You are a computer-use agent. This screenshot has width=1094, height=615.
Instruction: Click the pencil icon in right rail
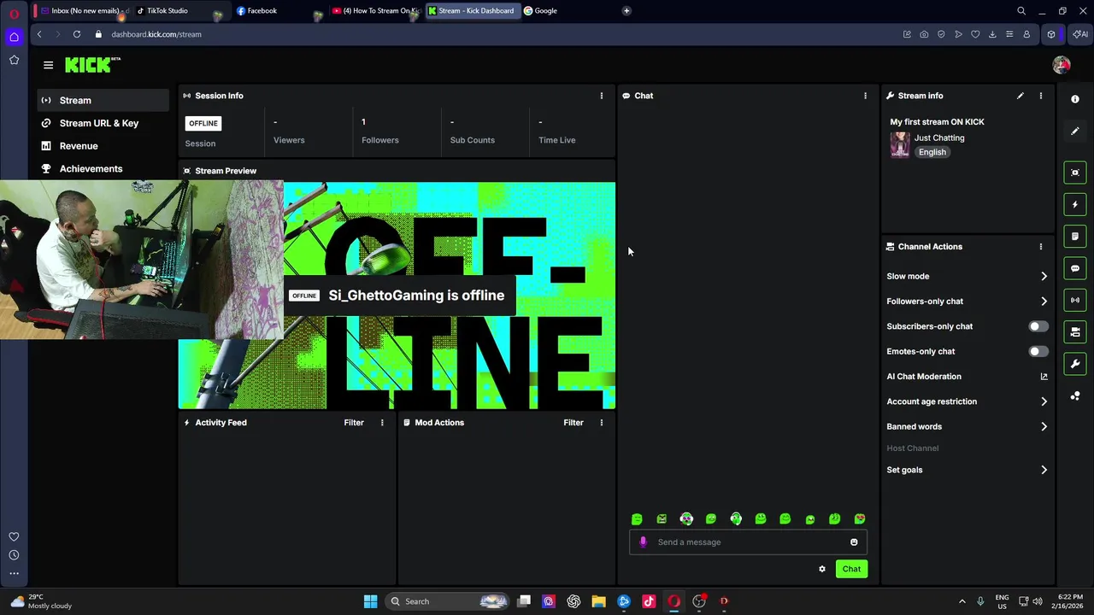click(1075, 132)
